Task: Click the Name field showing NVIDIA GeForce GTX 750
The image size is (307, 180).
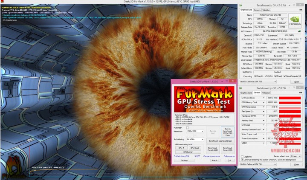Action: click(x=270, y=15)
